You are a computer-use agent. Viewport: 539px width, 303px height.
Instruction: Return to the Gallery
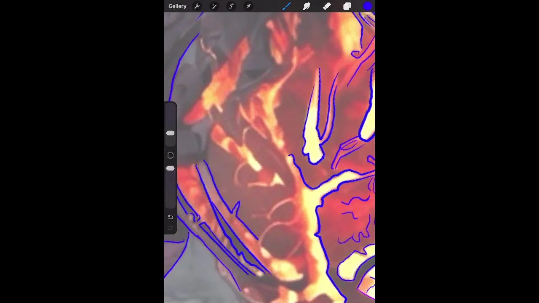tap(177, 6)
